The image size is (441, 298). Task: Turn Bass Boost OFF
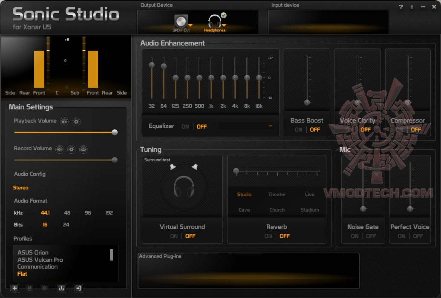315,129
